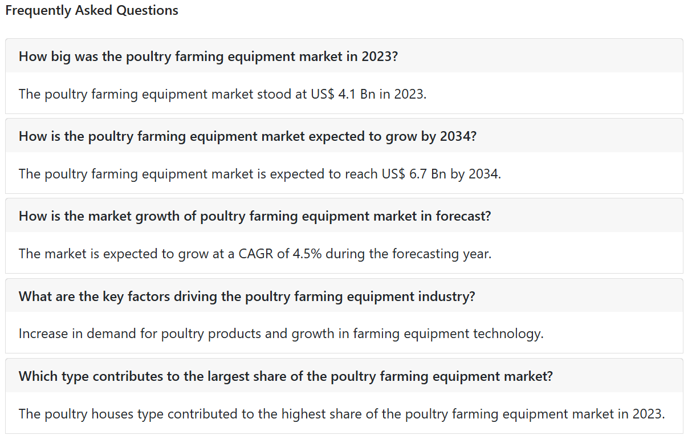Click the answer stating the 2023 market size
Image resolution: width=688 pixels, height=435 pixels.
(x=222, y=94)
